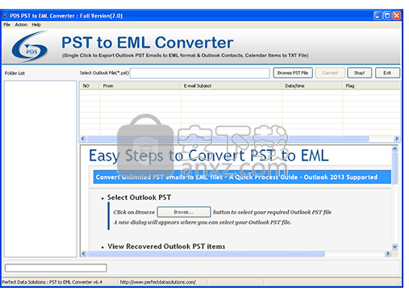Click the progress bar at the bottom
409x295 pixels.
click(56, 268)
